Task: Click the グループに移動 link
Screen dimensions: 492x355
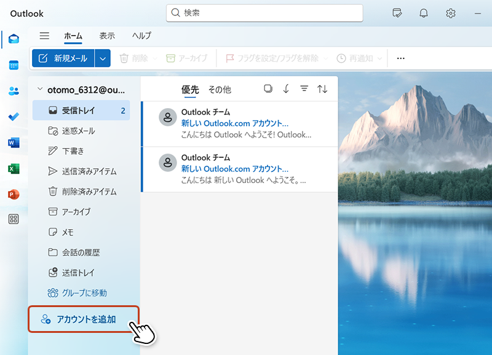Action: 77,293
